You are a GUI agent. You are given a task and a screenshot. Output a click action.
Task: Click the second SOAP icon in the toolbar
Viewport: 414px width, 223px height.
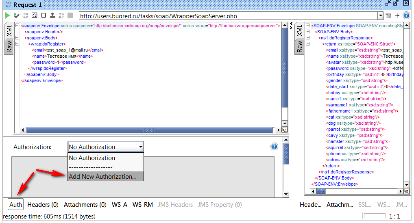click(x=61, y=15)
